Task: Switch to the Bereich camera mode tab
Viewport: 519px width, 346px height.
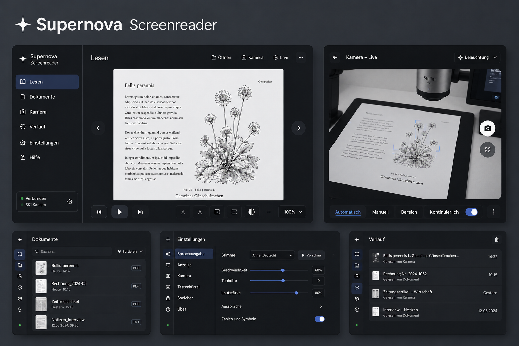Action: pos(409,212)
